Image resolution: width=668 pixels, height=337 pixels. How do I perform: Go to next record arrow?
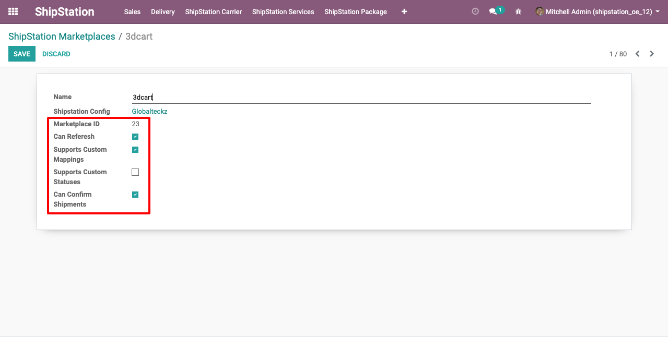click(652, 54)
